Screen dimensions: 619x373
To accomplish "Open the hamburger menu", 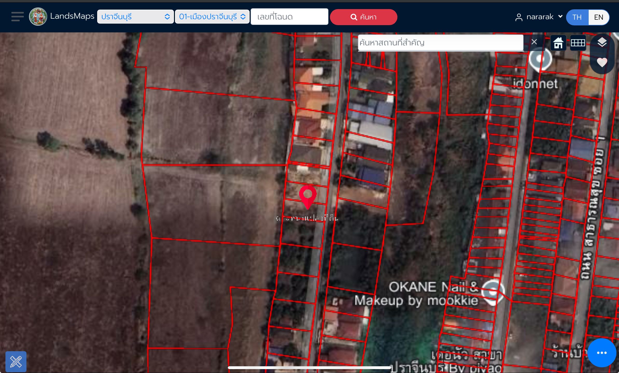I will pos(17,17).
